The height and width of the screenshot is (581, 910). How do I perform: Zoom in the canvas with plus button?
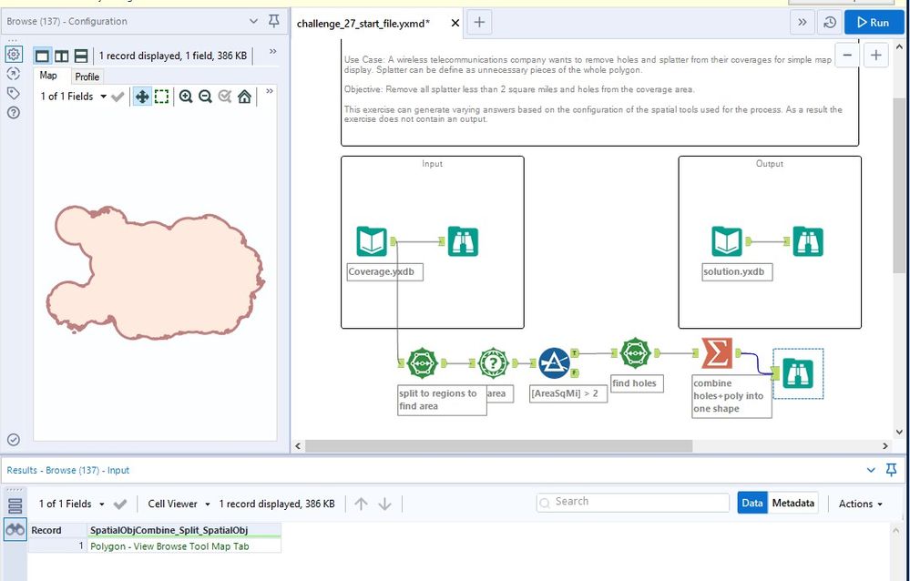pyautogui.click(x=875, y=56)
